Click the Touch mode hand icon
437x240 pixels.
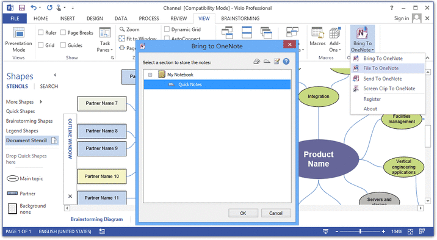[x=59, y=8]
